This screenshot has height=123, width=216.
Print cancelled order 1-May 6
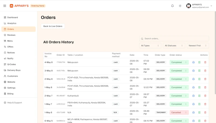click(x=193, y=113)
